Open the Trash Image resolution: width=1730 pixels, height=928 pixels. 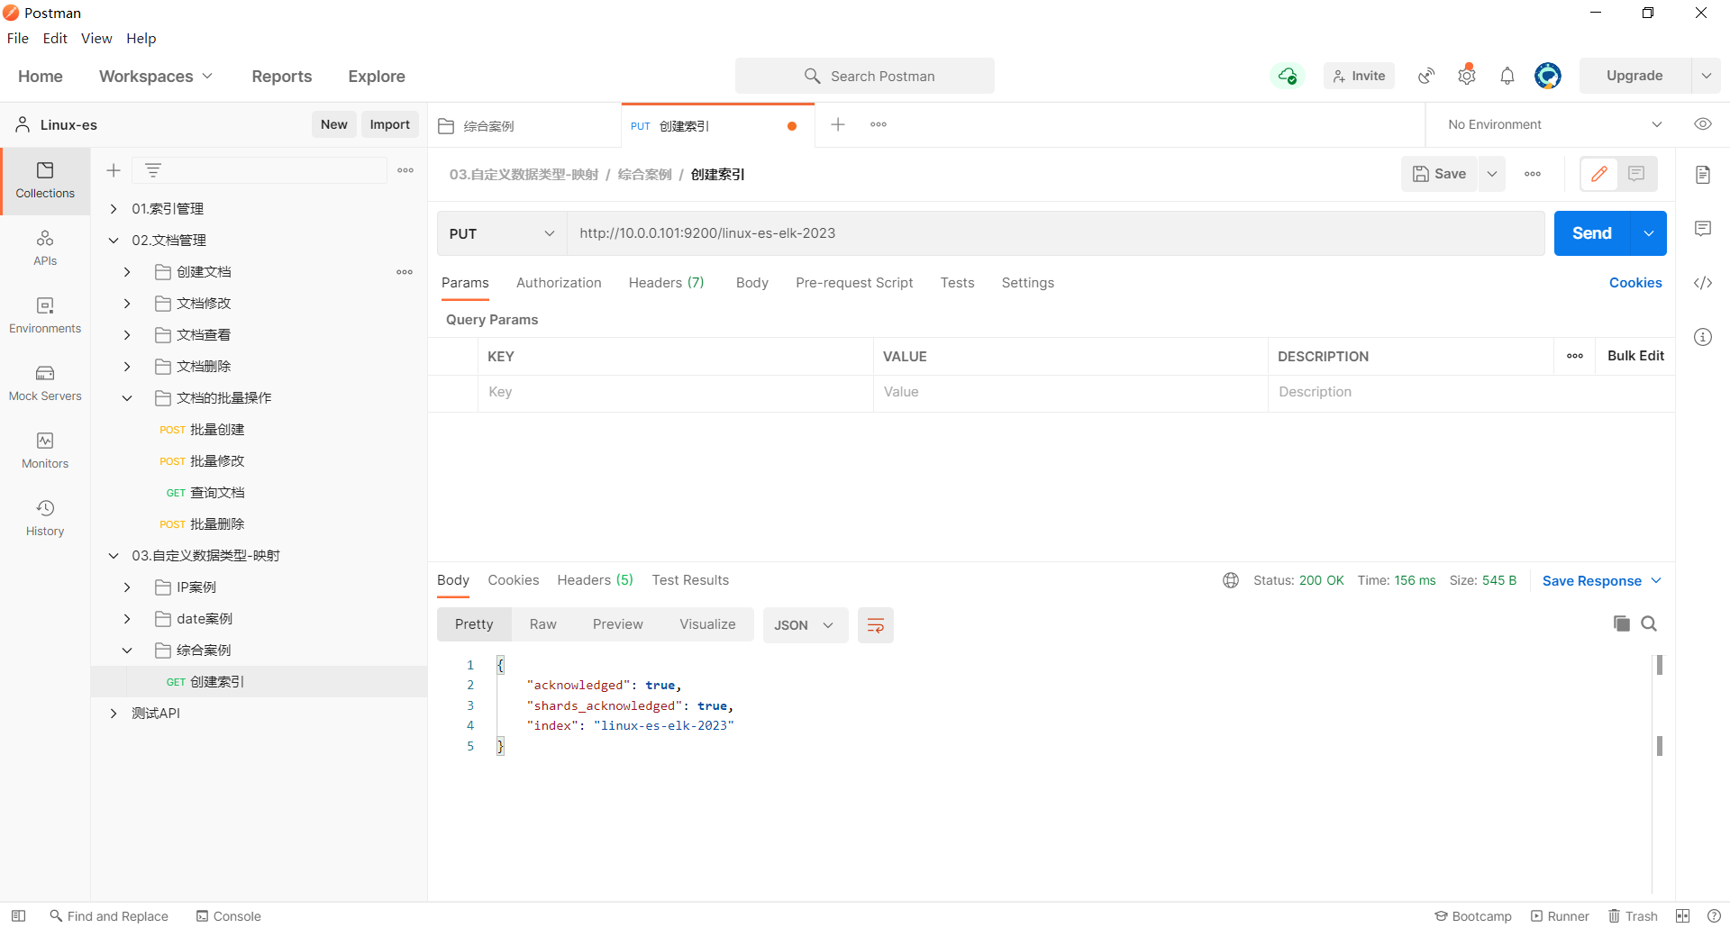coord(1634,916)
